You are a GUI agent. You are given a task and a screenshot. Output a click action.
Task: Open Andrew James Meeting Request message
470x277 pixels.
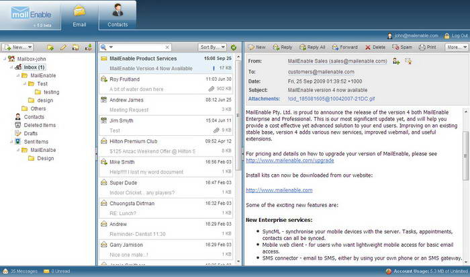(x=166, y=105)
